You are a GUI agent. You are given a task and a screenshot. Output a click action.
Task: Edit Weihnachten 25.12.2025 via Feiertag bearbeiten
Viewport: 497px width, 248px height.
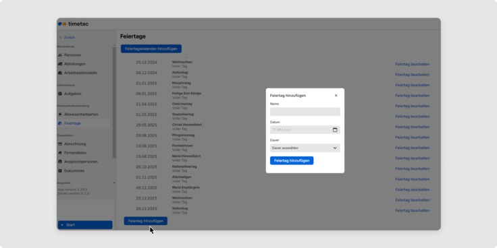413,200
